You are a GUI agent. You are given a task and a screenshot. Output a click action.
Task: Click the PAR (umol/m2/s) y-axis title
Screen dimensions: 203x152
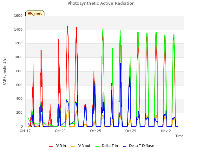(x=4, y=71)
